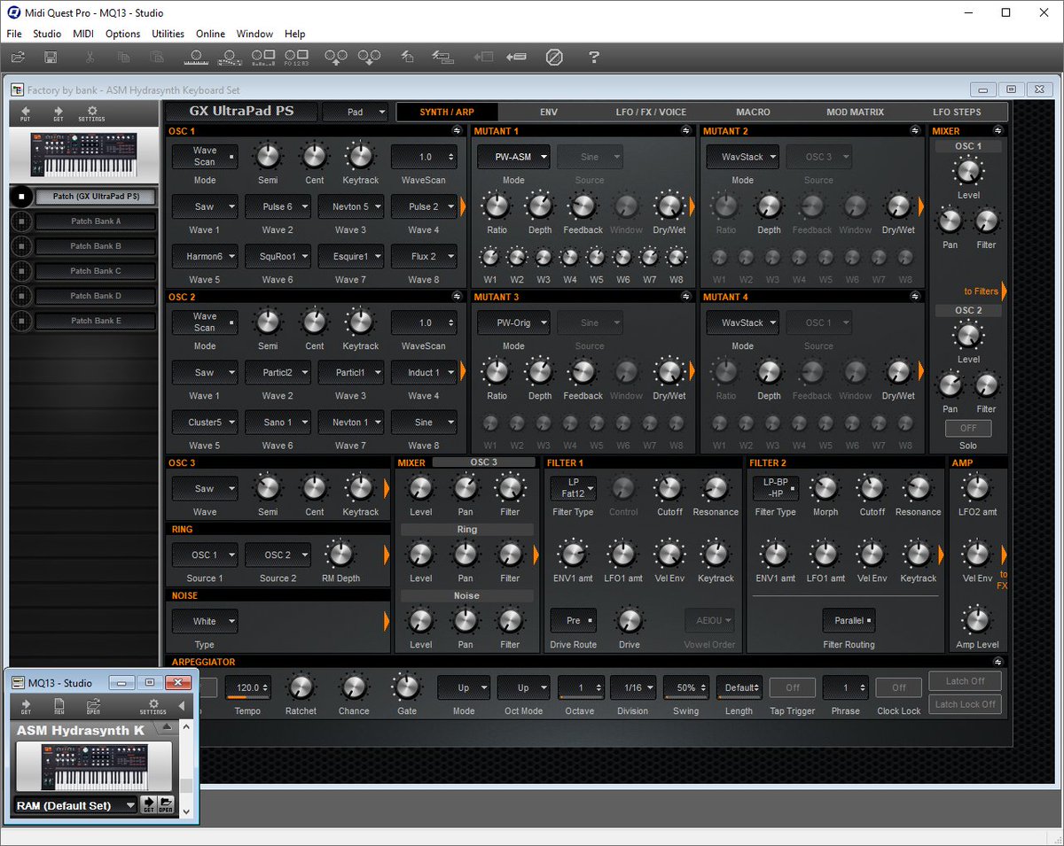
Task: Toggle OSC 1 Wave Scan mode button
Action: 205,157
